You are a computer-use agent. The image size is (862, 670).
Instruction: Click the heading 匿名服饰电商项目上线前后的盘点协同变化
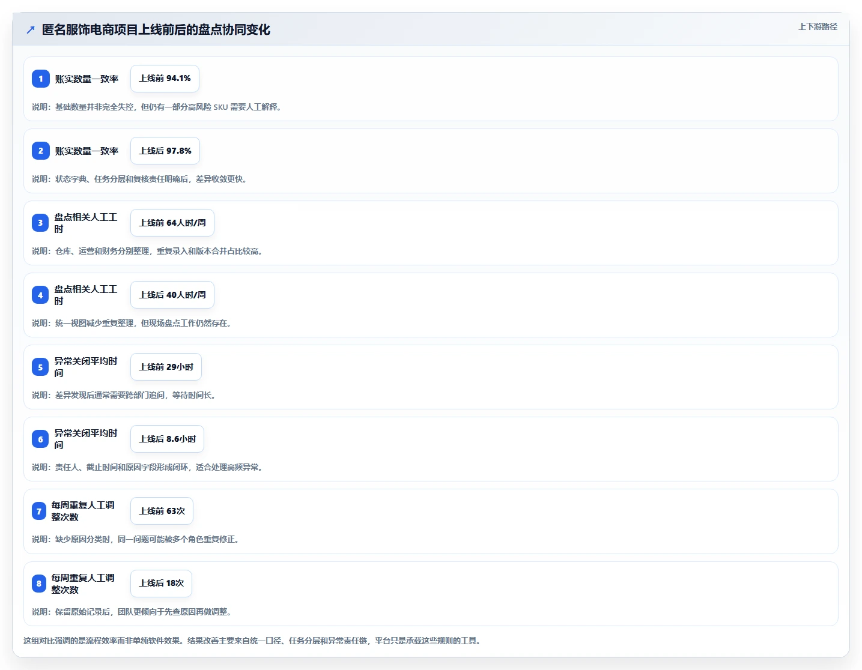[x=156, y=29]
